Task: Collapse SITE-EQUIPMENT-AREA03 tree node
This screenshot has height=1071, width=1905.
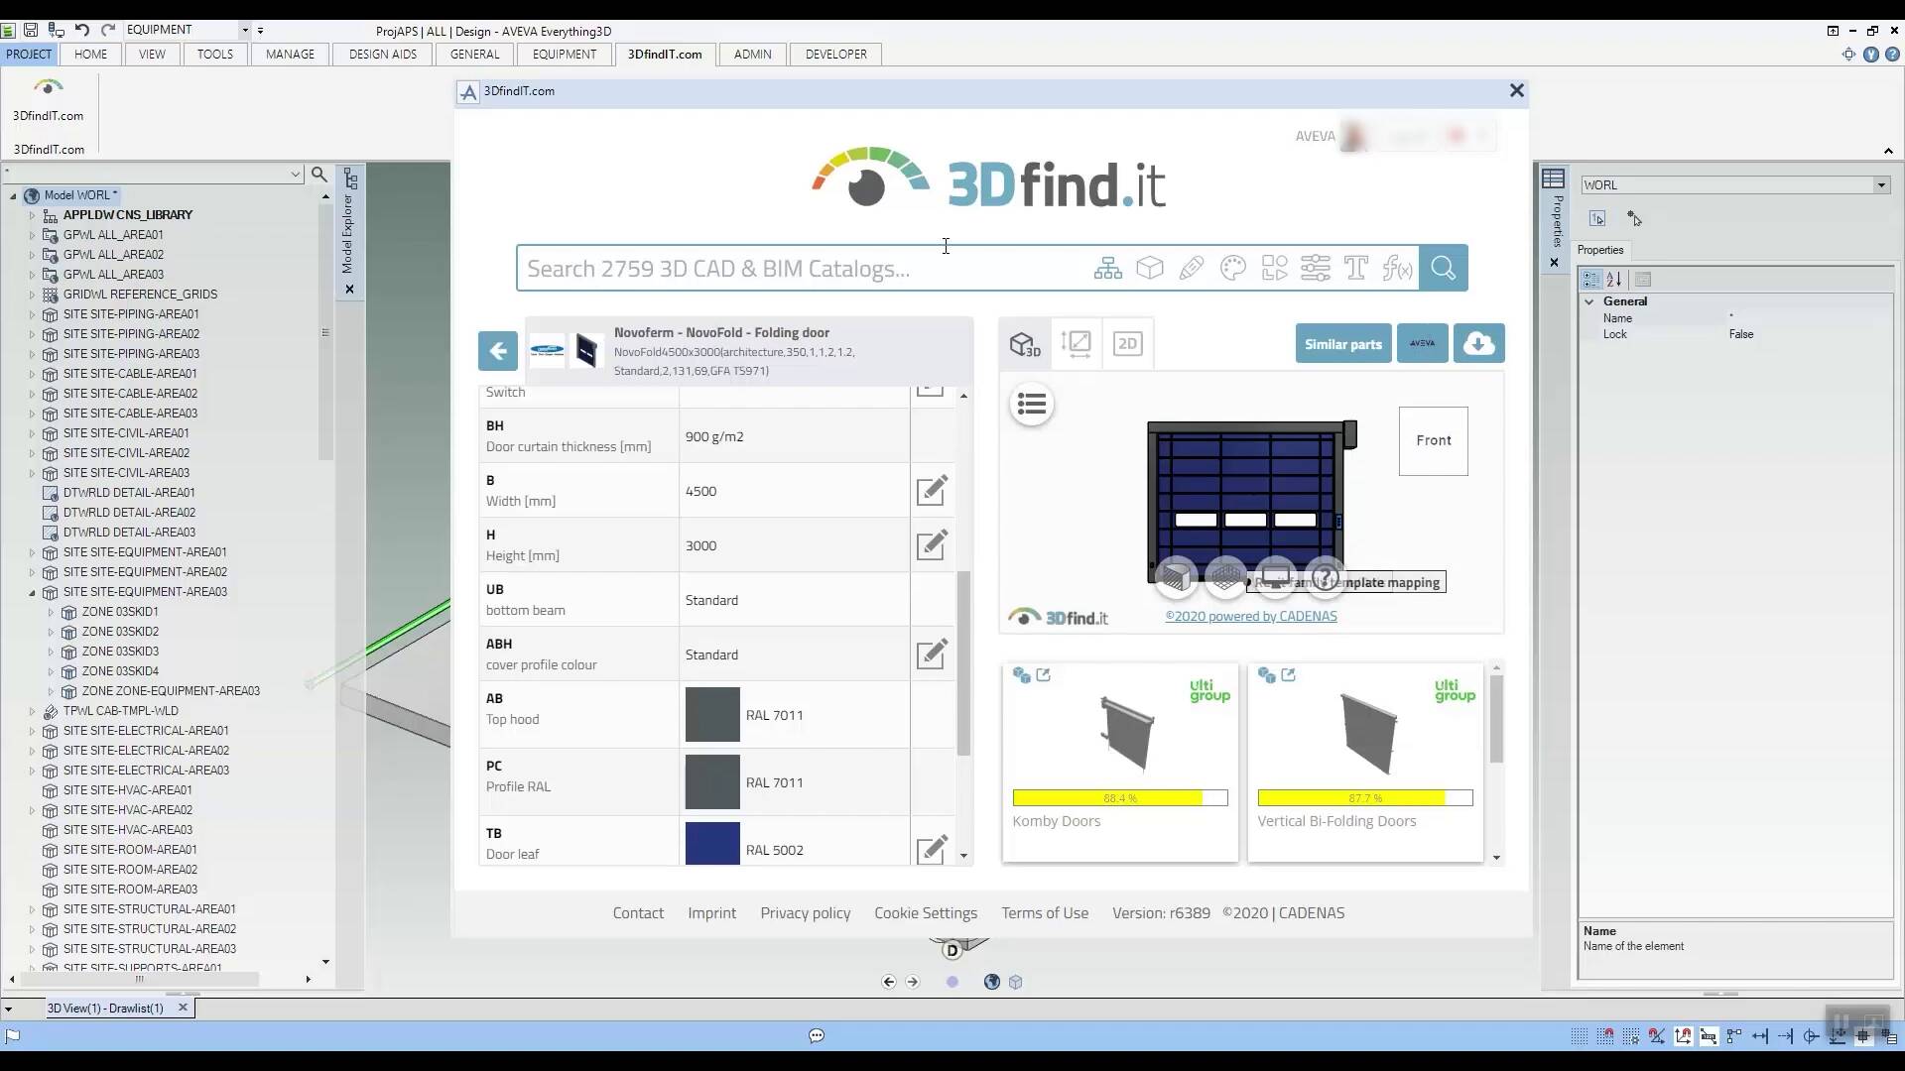Action: pos(32,592)
